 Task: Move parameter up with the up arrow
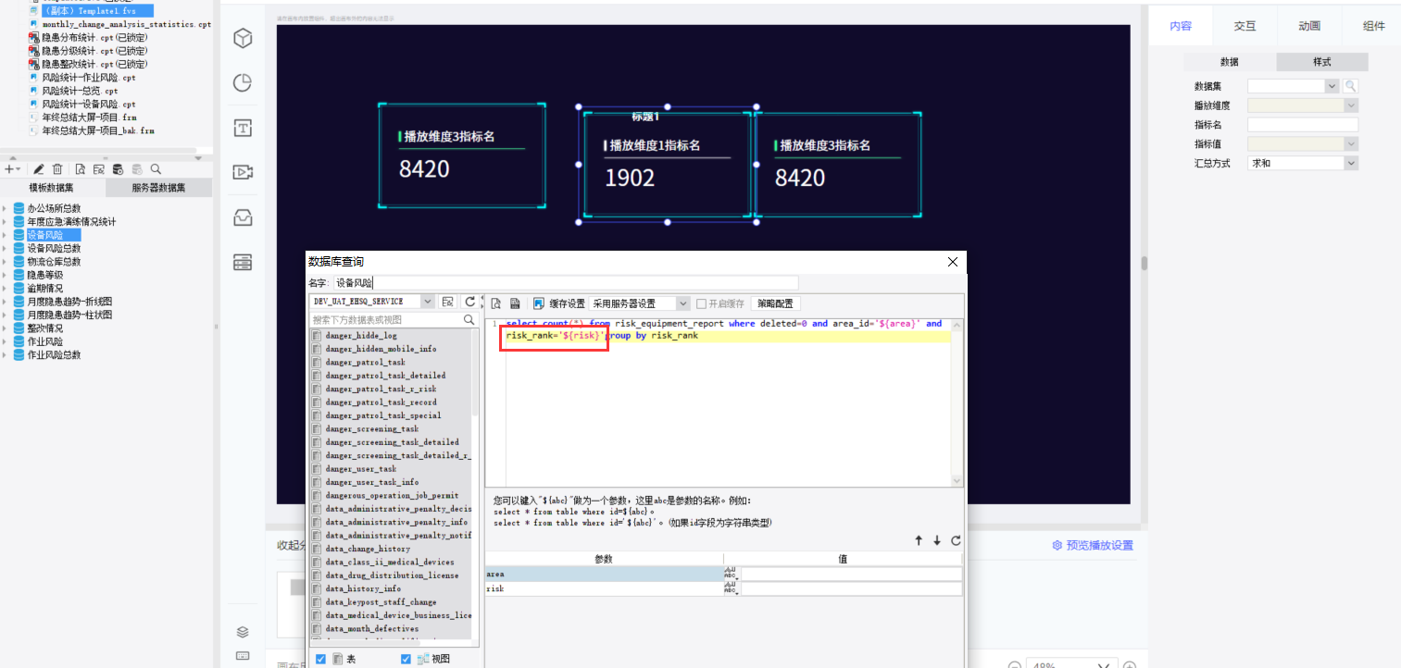[x=919, y=540]
